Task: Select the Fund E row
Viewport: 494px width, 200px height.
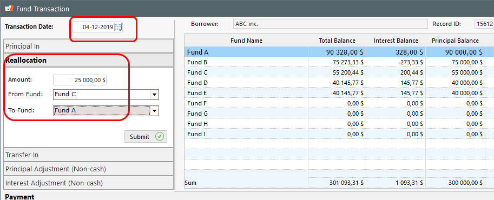Action: tap(339, 93)
